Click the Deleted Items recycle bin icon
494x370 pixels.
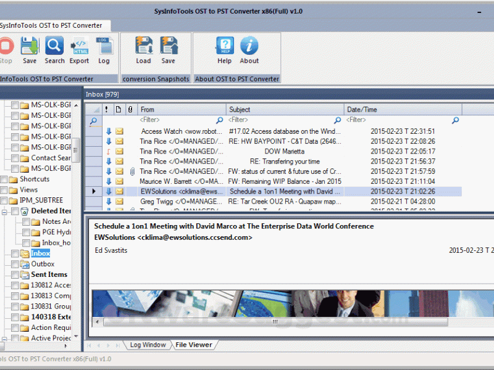[x=24, y=211]
